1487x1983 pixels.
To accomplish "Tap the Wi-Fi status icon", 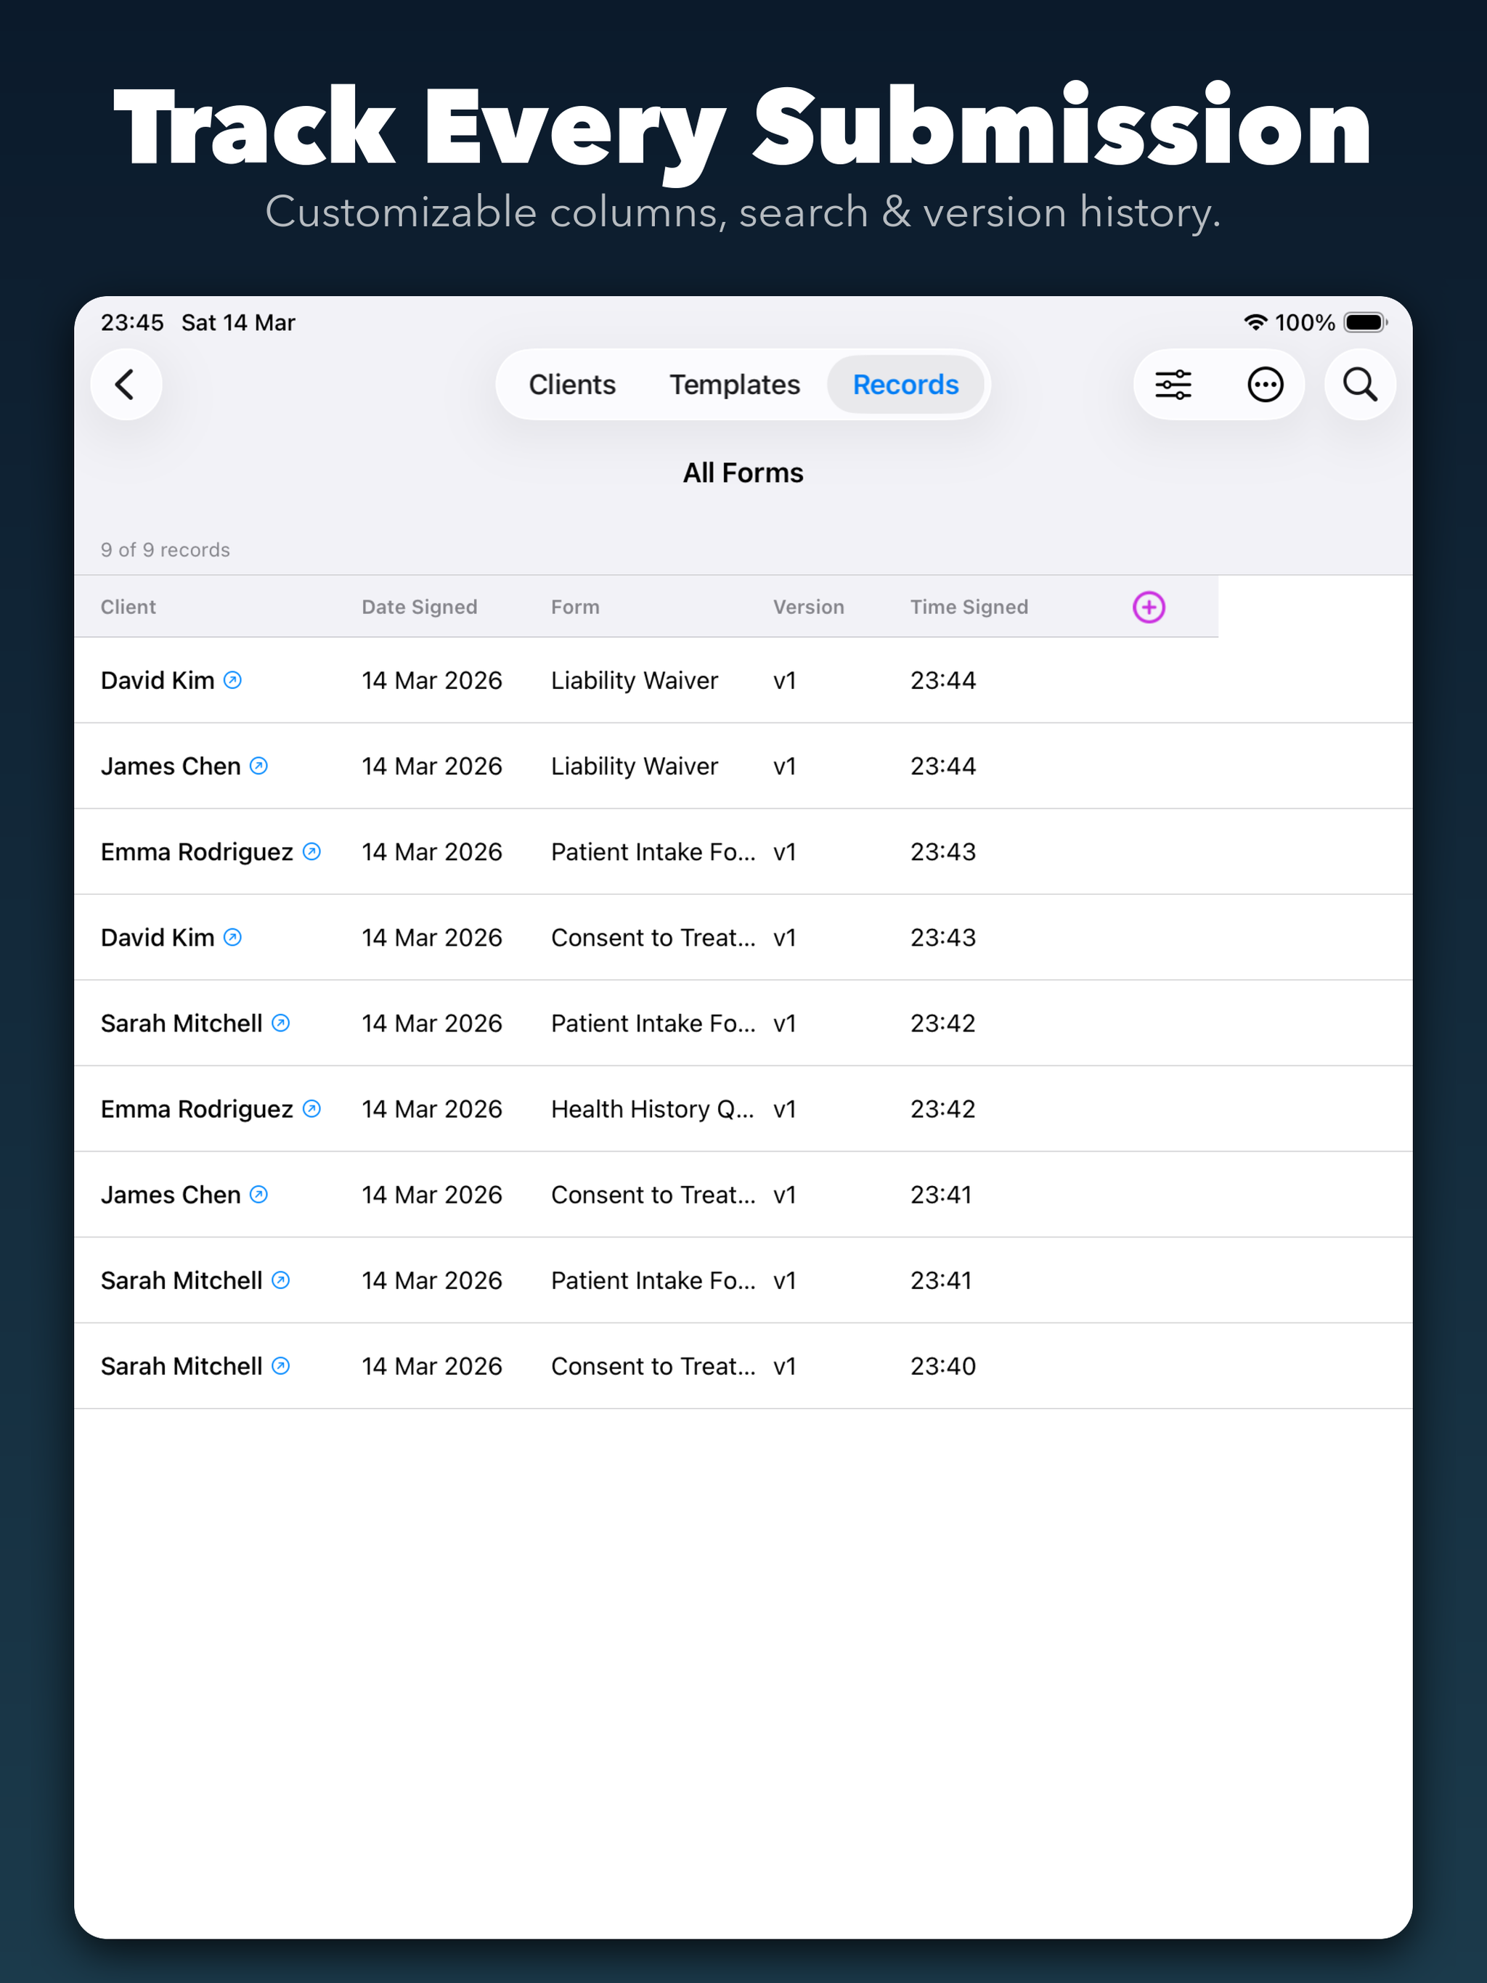I will coord(1255,323).
